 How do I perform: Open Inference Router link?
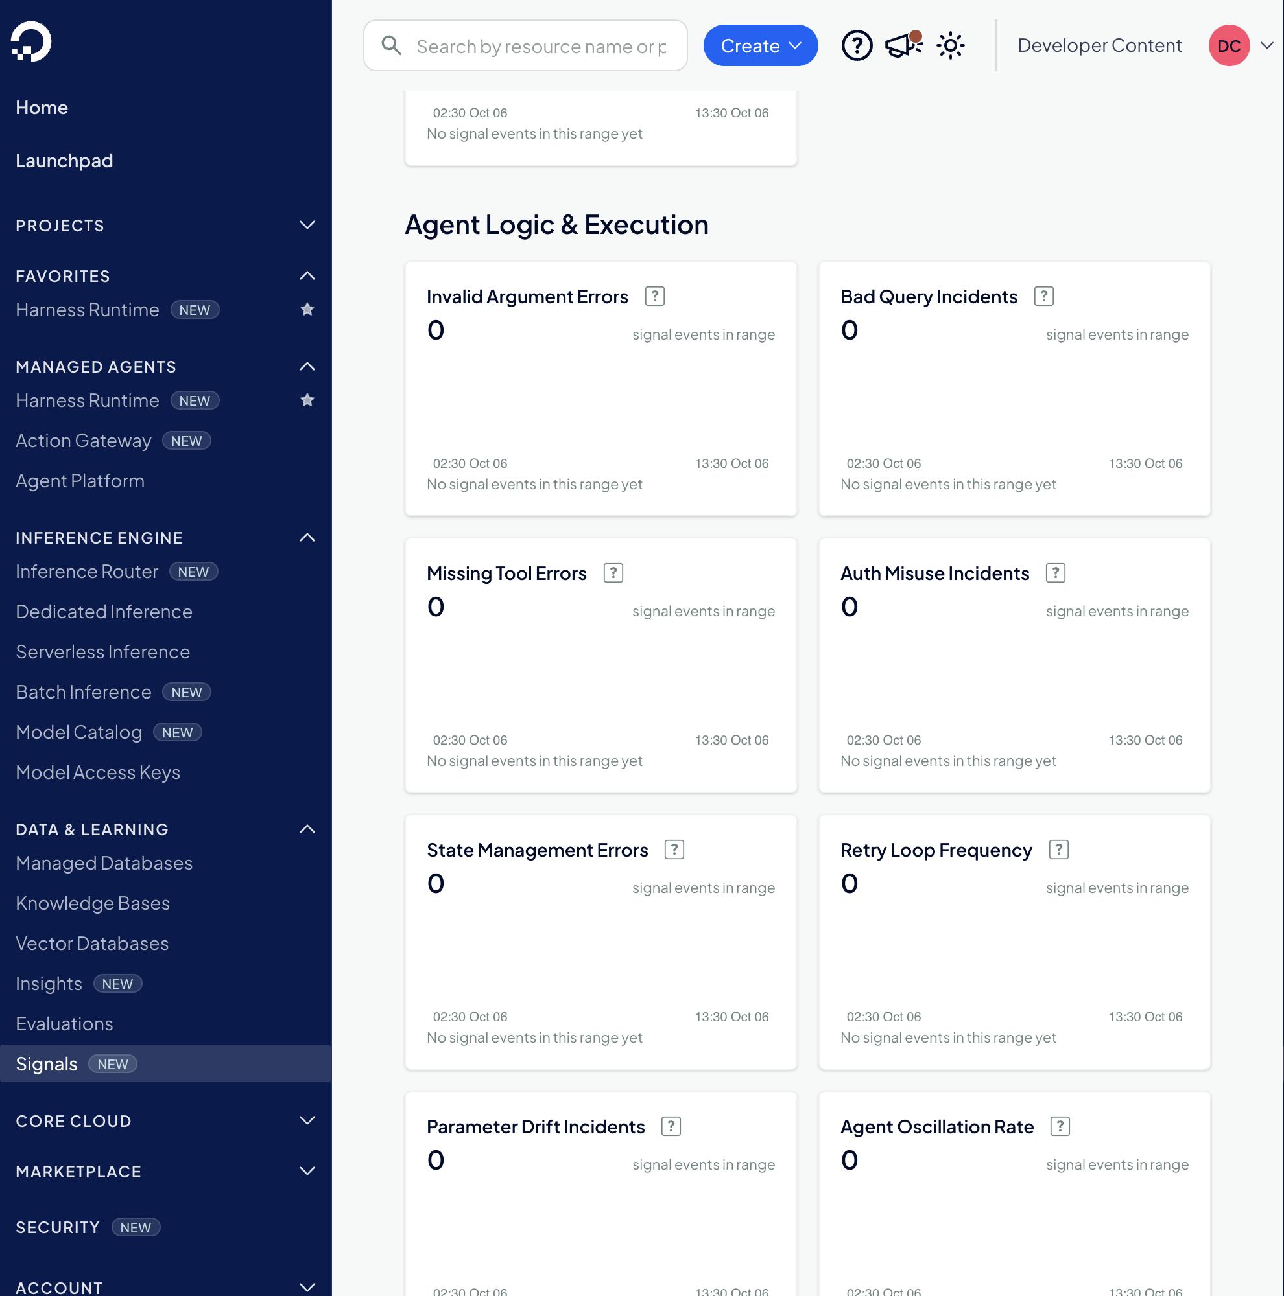click(x=87, y=572)
